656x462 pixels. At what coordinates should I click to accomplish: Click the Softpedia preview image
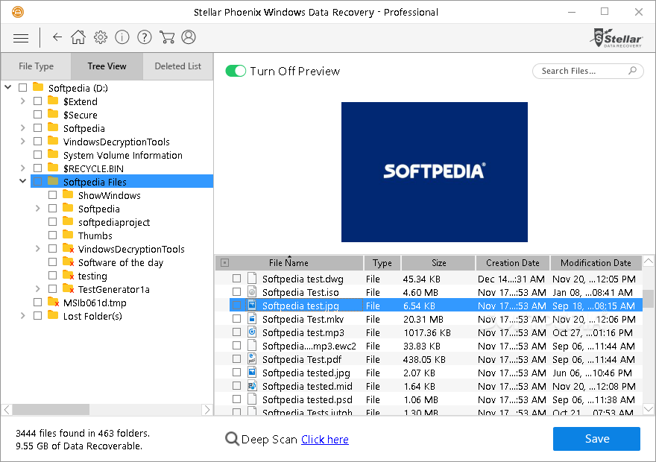point(435,172)
